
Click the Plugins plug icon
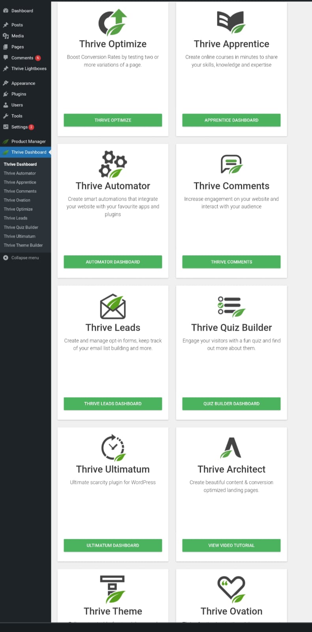click(6, 94)
